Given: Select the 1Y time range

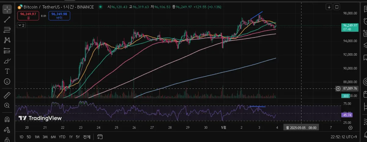Looking at the screenshot, I should [x=71, y=137].
